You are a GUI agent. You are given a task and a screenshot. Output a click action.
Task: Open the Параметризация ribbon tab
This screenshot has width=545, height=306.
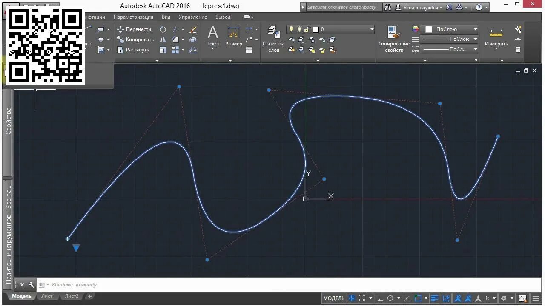[x=133, y=17]
